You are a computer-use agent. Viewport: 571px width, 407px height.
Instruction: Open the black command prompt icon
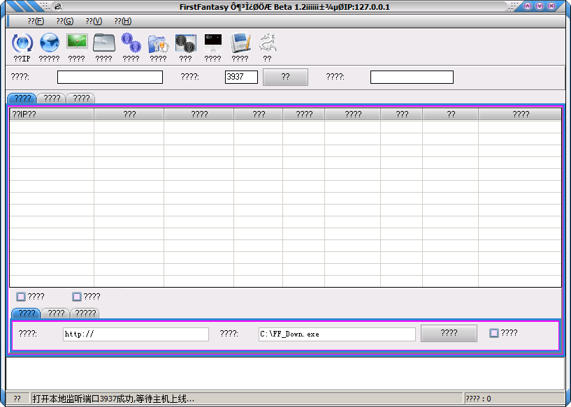point(212,43)
